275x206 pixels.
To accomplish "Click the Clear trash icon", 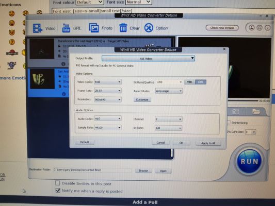I will 123,28.
